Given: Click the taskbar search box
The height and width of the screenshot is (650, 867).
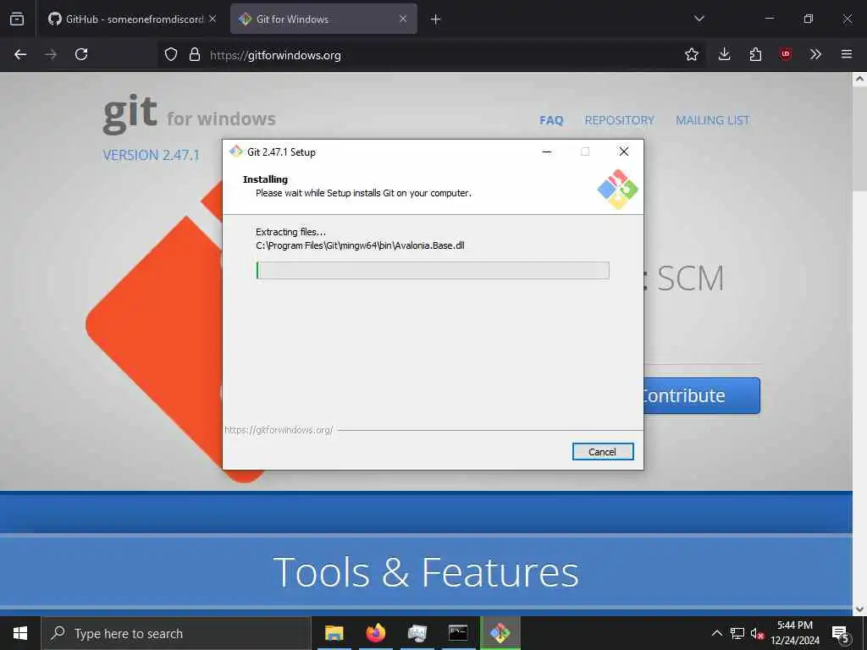Looking at the screenshot, I should coord(176,633).
